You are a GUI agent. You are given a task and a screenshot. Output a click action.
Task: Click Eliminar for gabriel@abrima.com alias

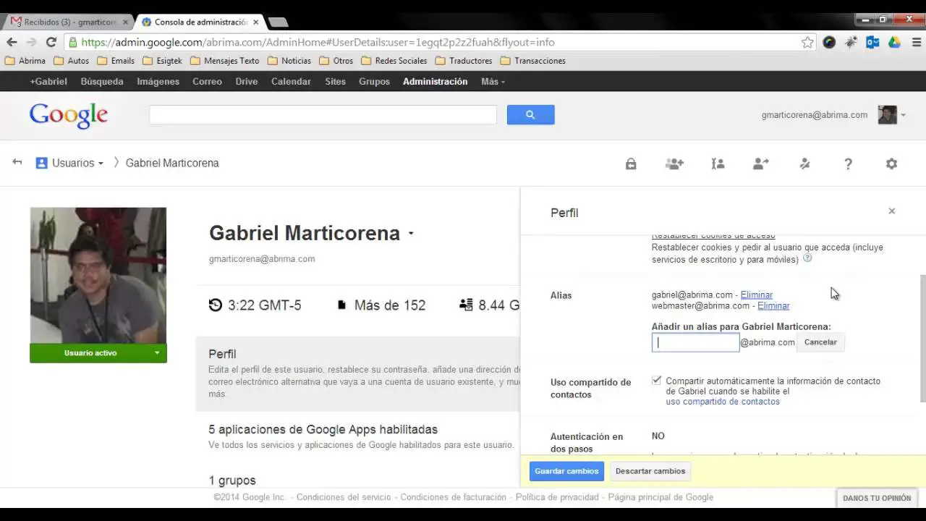(x=756, y=295)
